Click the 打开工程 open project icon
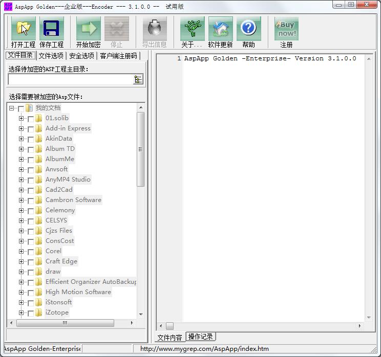 click(23, 29)
